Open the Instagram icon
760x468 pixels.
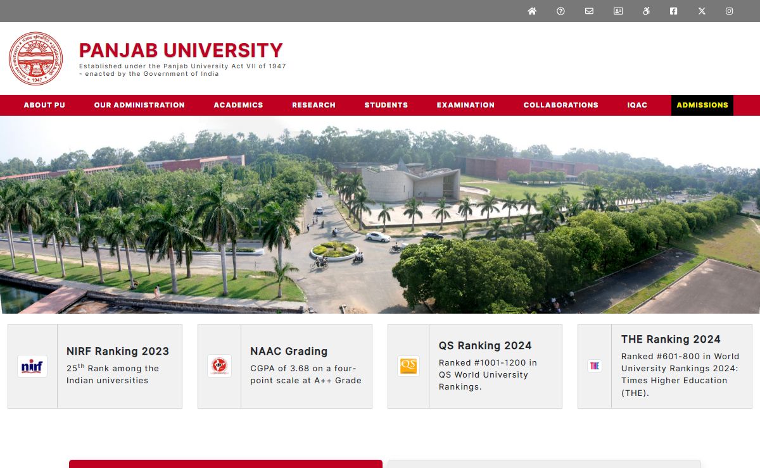click(729, 11)
